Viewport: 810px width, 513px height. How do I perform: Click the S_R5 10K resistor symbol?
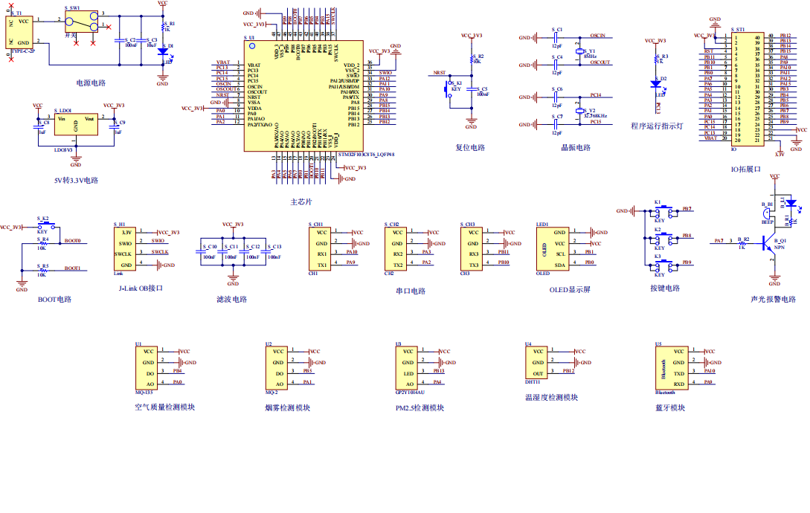point(43,269)
